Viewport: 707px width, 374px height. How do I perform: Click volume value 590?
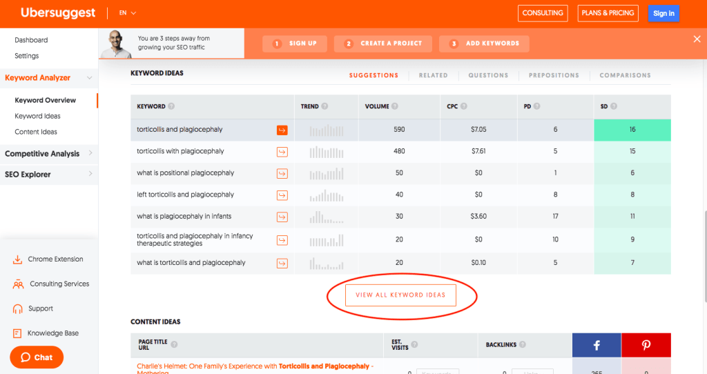pyautogui.click(x=399, y=130)
